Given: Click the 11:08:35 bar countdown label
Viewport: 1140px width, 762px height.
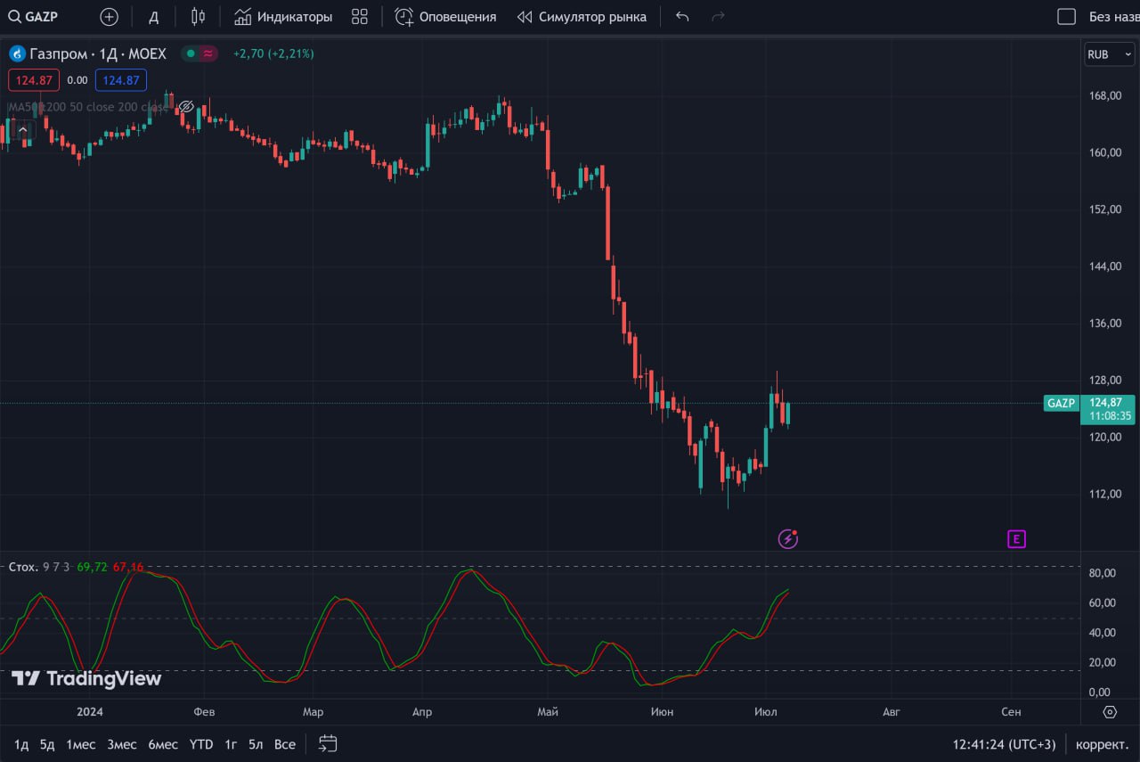Looking at the screenshot, I should pos(1110,415).
